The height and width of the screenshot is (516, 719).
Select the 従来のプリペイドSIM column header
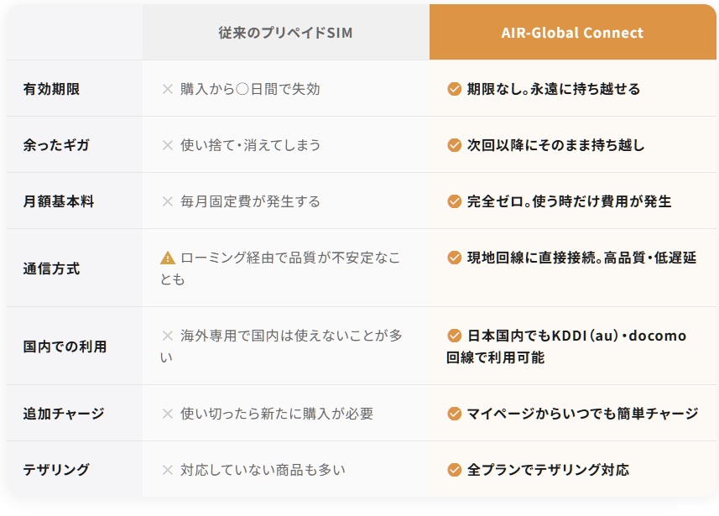point(285,33)
